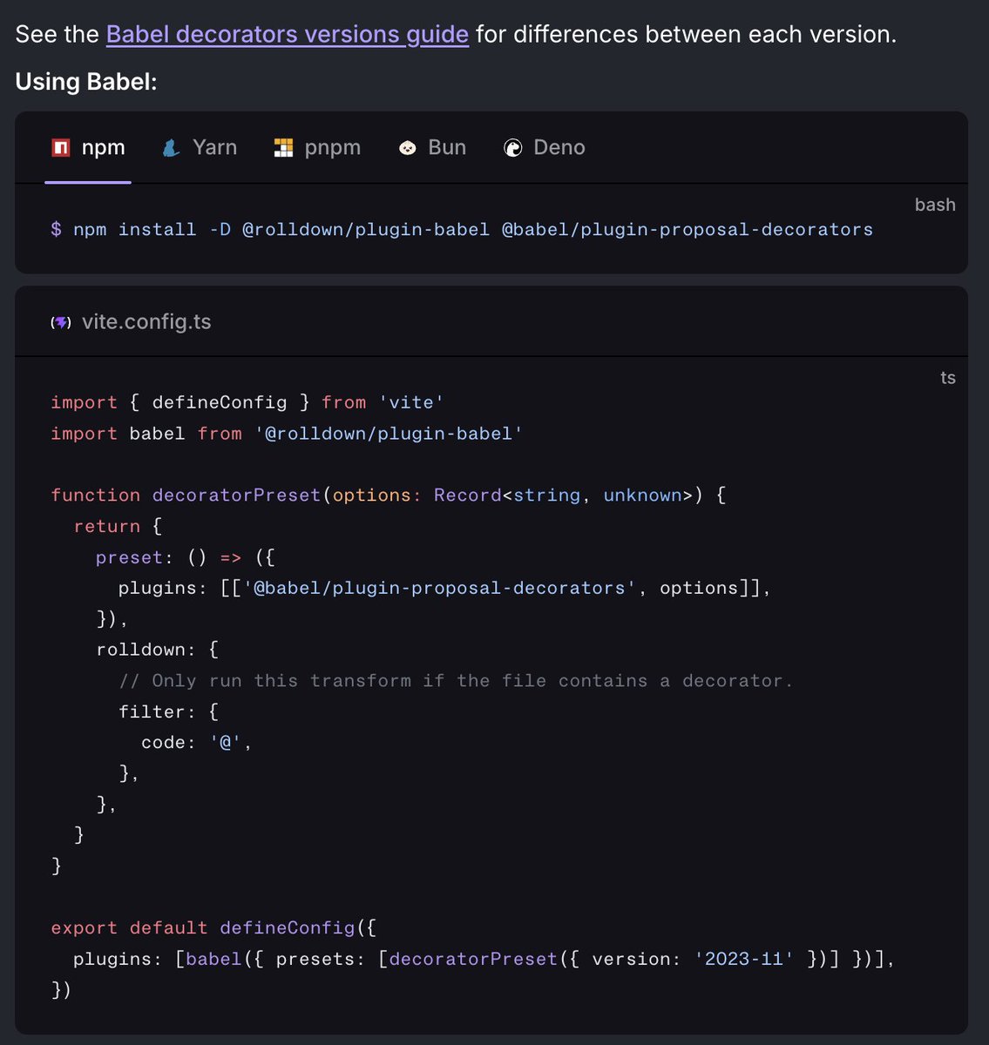
Task: Click '@rolldown/plugin-babel' in the import statement
Action: click(x=389, y=434)
